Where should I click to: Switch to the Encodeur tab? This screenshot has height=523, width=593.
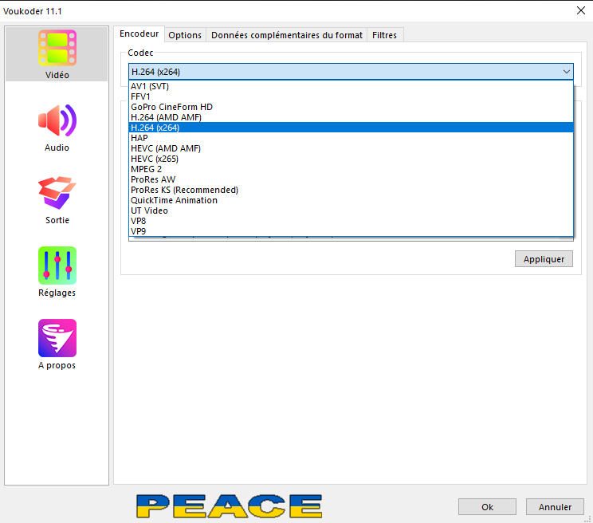point(139,34)
